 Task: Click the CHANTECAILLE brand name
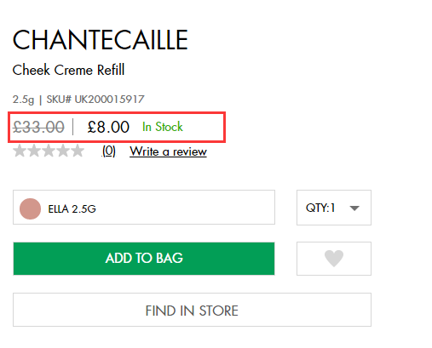(x=101, y=40)
